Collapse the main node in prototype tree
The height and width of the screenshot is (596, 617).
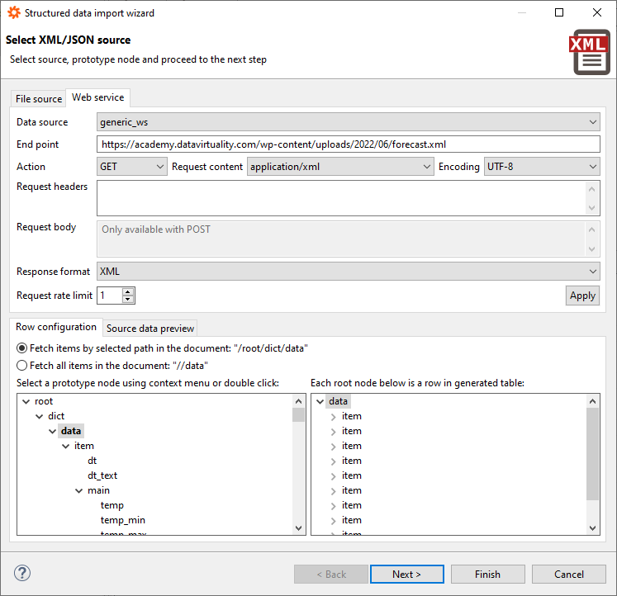point(79,490)
